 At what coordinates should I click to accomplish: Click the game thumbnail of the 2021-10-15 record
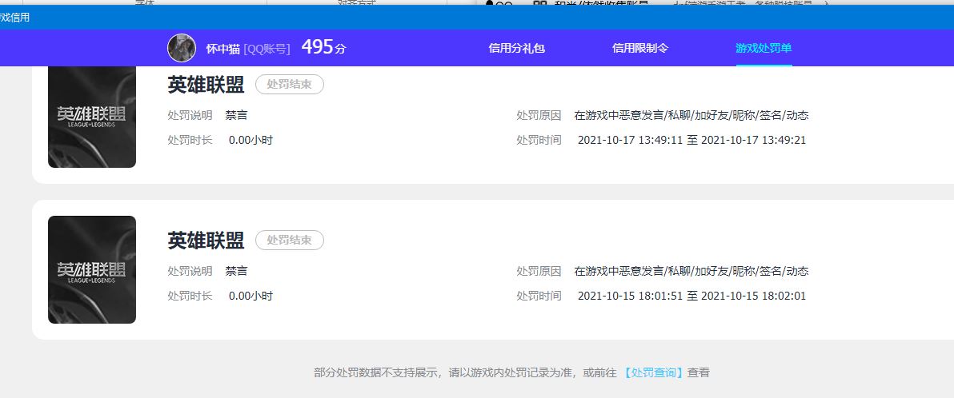point(92,270)
